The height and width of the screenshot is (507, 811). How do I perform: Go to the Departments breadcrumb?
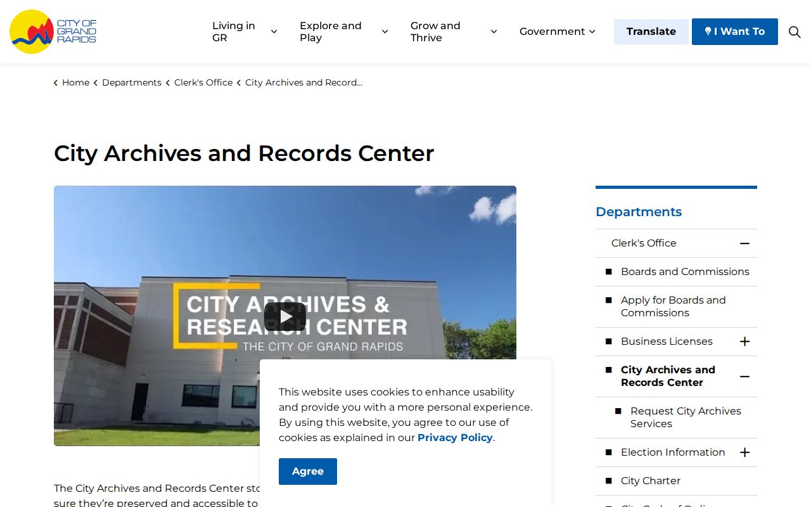click(x=132, y=82)
